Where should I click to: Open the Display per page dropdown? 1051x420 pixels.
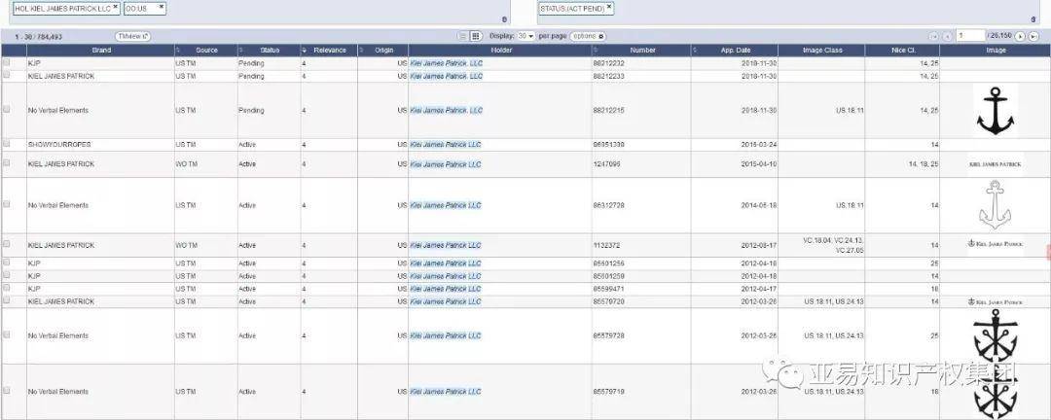[525, 36]
